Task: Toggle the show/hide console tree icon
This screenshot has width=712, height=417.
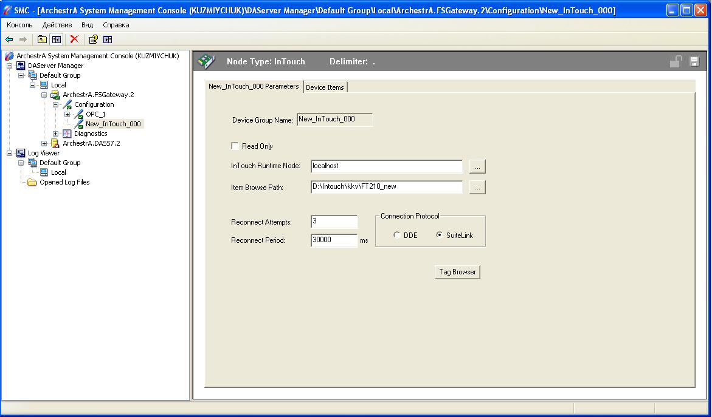Action: coord(57,39)
